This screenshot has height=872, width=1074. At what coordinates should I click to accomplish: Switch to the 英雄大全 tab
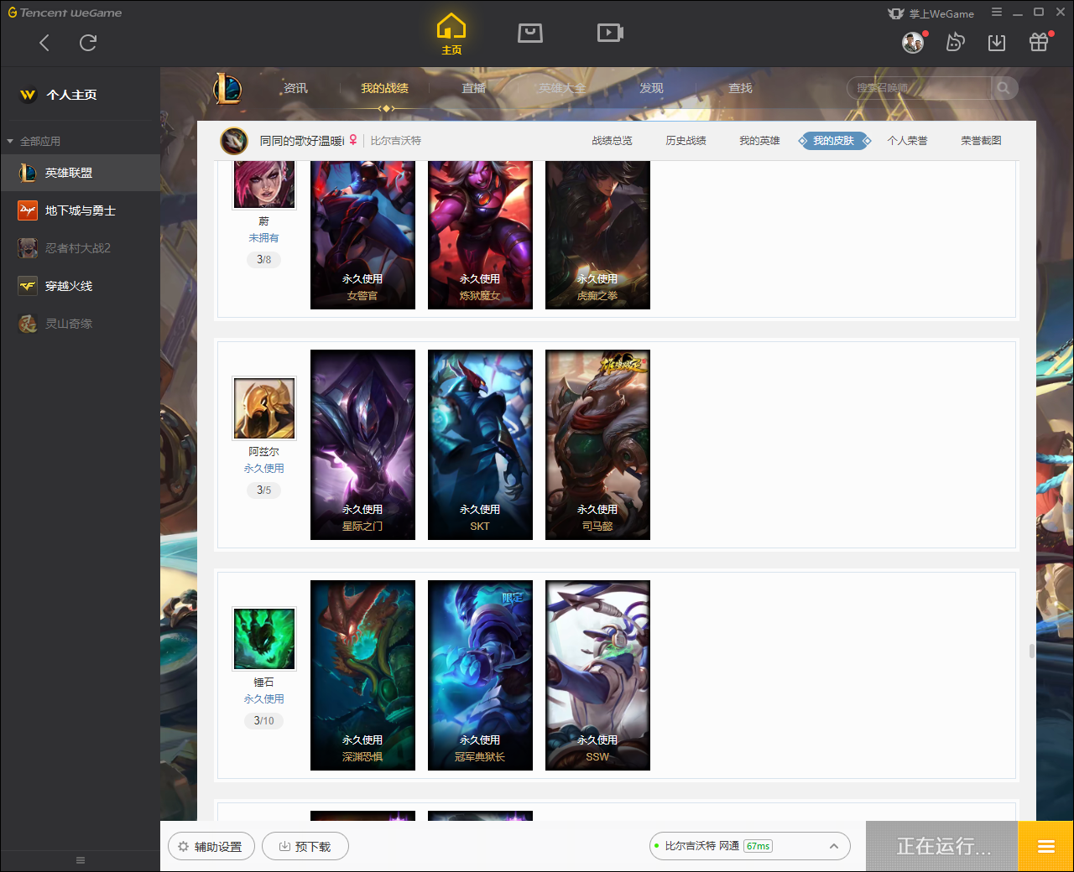(x=562, y=88)
